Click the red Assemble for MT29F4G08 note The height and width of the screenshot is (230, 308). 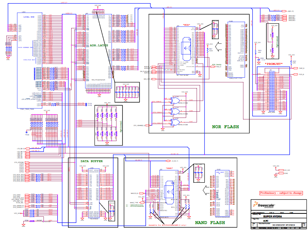(x=167, y=225)
